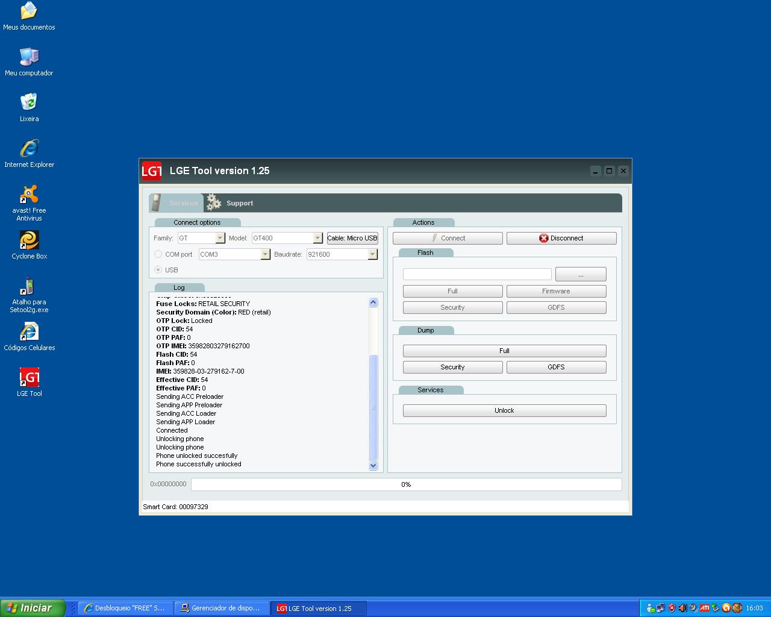The height and width of the screenshot is (617, 771).
Task: Switch to Desbloqueio FREE taskbar window
Action: click(125, 608)
